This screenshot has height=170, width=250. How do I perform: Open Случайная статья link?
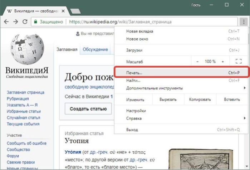[x=24, y=118]
